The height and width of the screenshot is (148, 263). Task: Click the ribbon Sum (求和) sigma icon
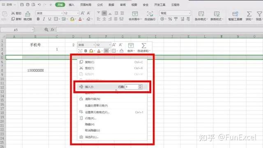click(x=249, y=14)
